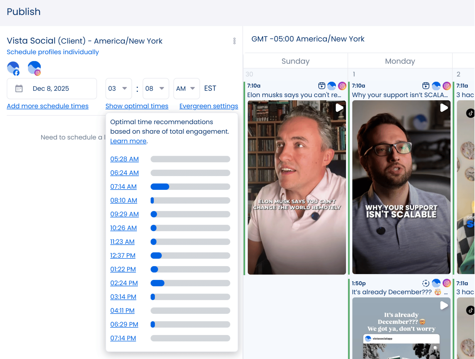Click Learn more in optimal times popup
Viewport: 475px width, 359px height.
tap(128, 141)
